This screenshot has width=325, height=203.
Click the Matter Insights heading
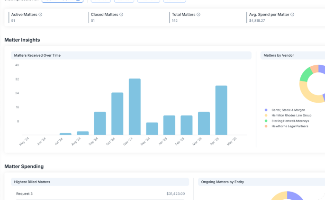tap(22, 40)
